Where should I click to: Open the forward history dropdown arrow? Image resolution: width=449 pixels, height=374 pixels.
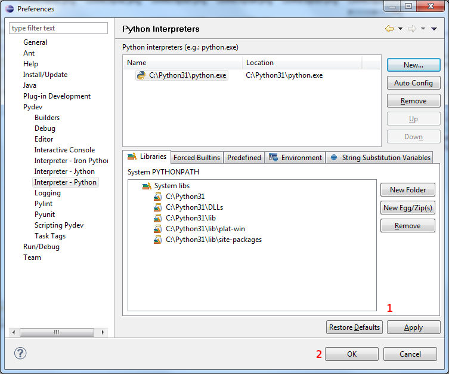point(423,29)
